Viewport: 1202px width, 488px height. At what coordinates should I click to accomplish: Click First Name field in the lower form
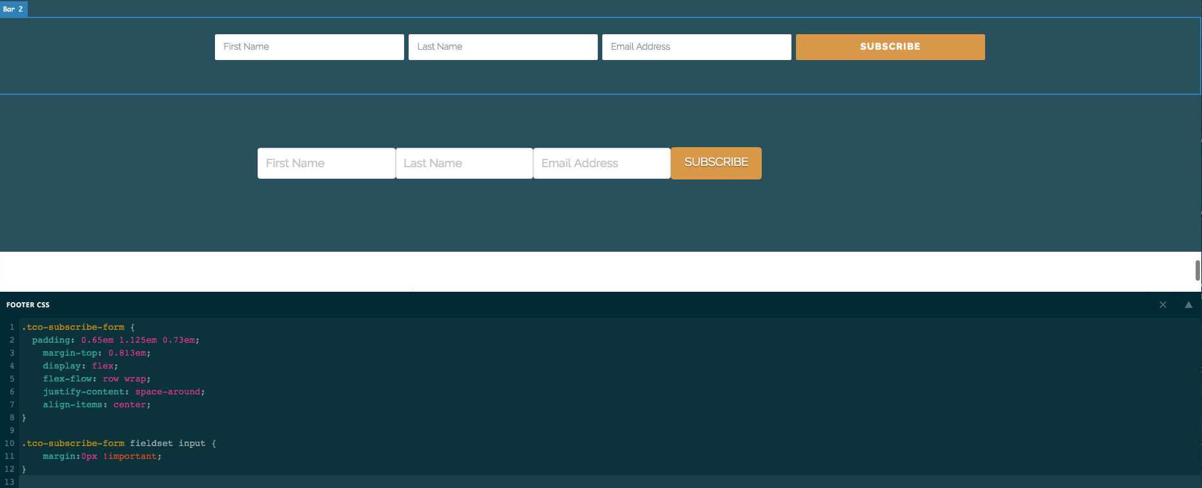pos(326,163)
